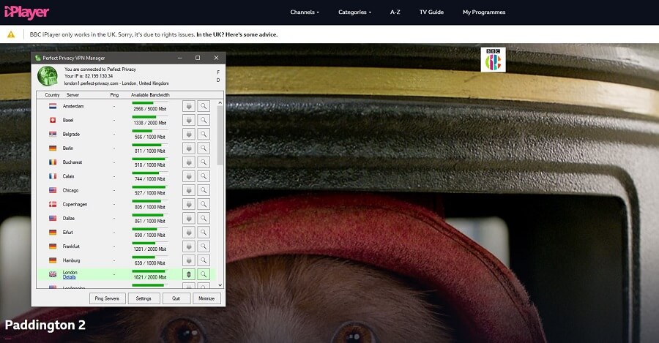Click the London Details link
The image size is (659, 343).
70,277
